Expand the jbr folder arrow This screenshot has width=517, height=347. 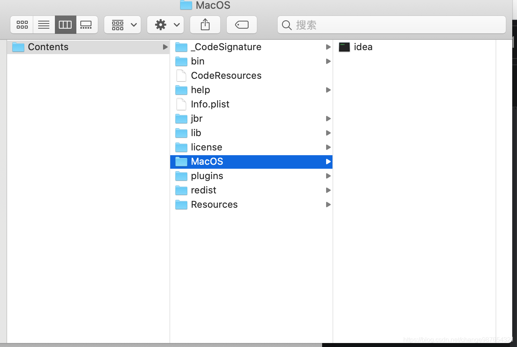[328, 119]
